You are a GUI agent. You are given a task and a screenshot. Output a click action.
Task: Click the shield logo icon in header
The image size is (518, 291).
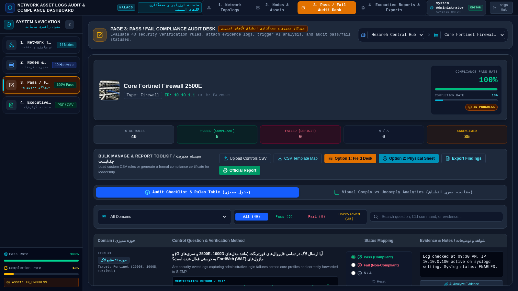(x=10, y=8)
